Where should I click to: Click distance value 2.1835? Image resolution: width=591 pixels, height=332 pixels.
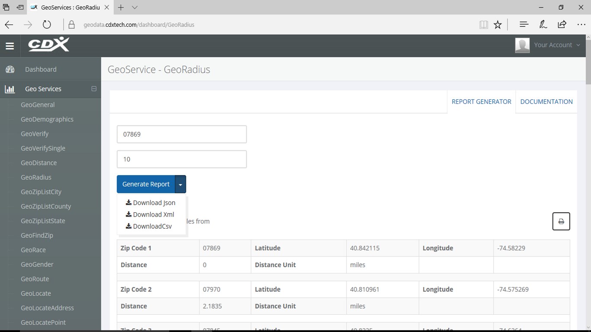212,306
